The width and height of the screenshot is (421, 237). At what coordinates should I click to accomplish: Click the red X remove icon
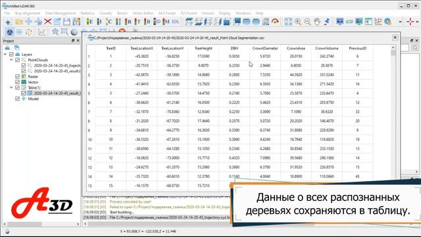[x=48, y=22]
